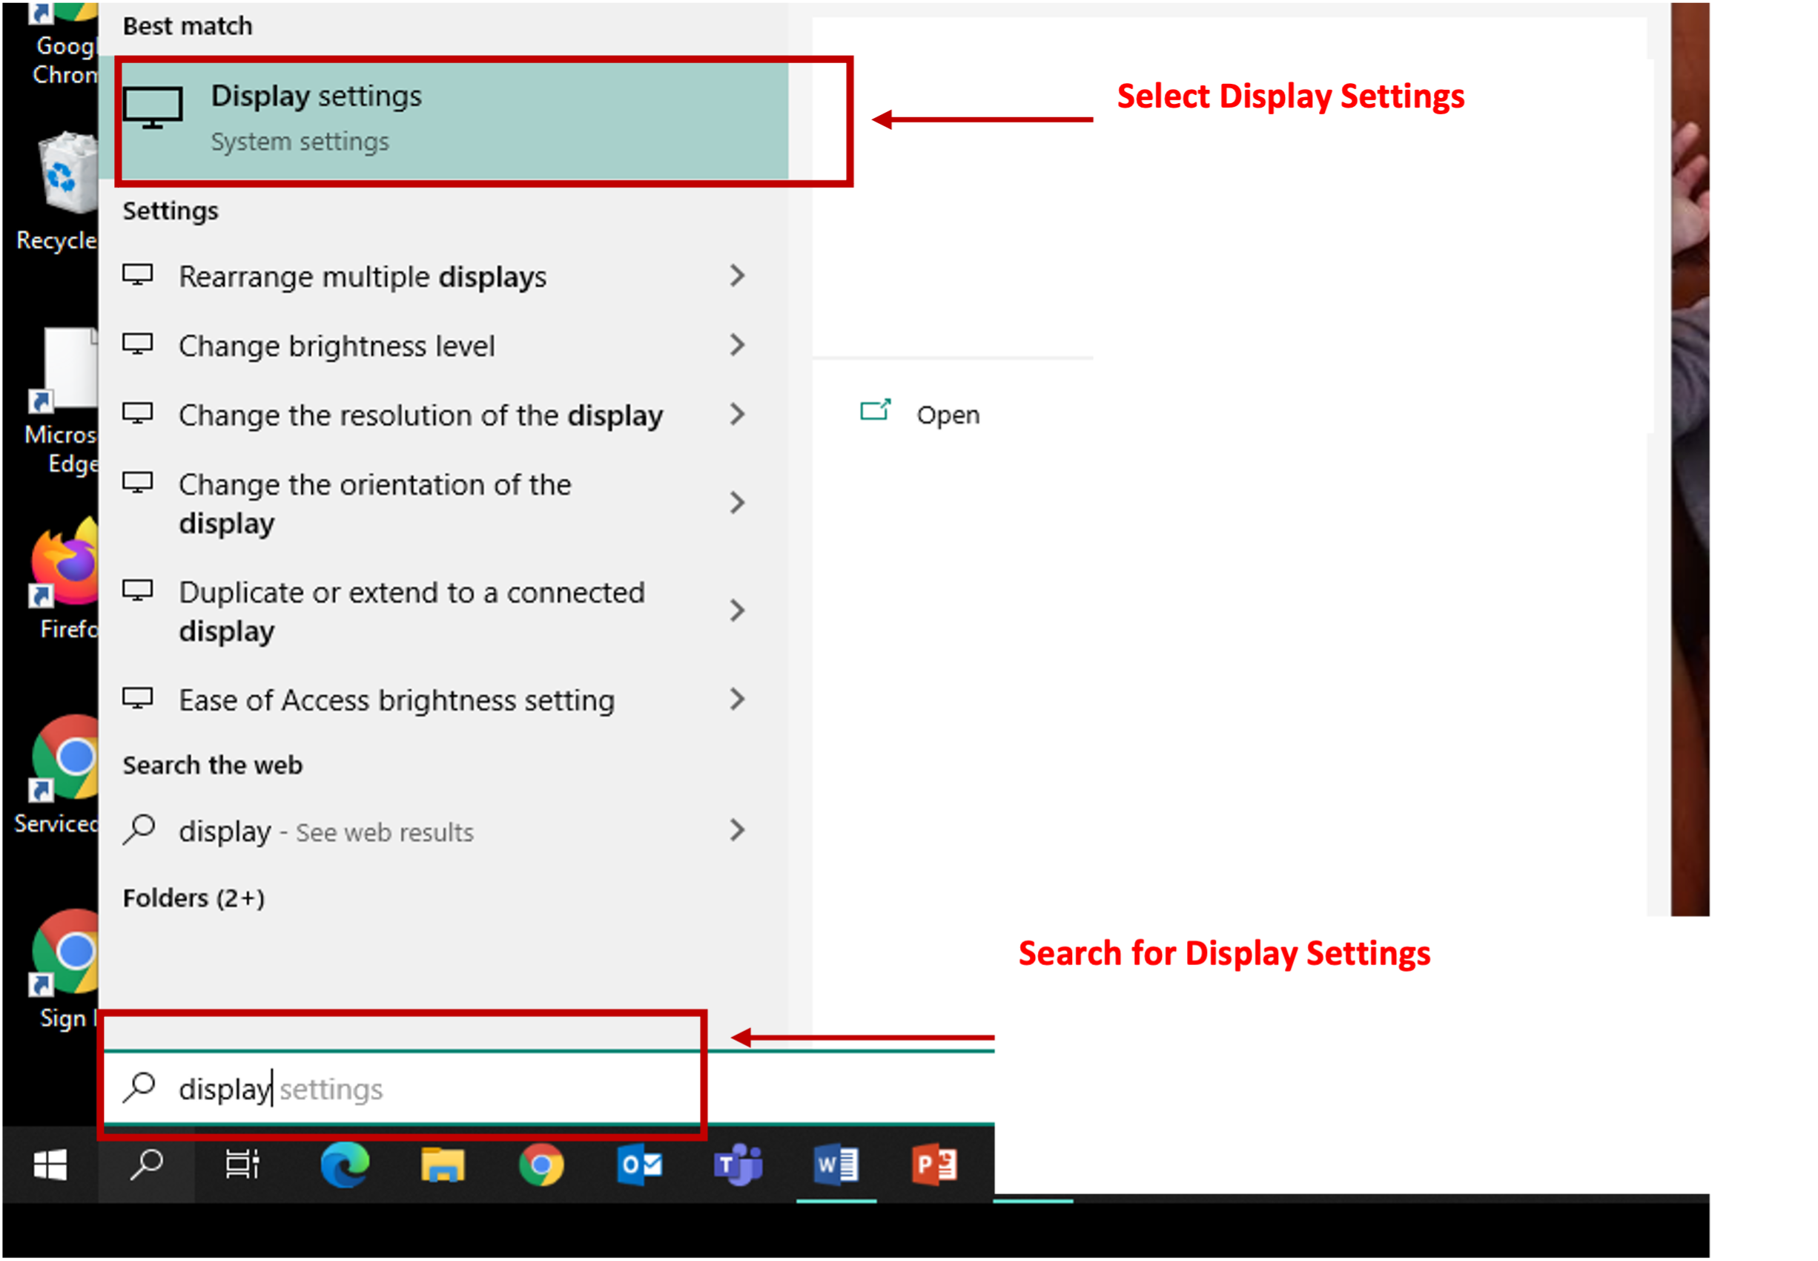This screenshot has height=1261, width=1818.
Task: Open File Explorer from the taskbar
Action: tap(443, 1165)
